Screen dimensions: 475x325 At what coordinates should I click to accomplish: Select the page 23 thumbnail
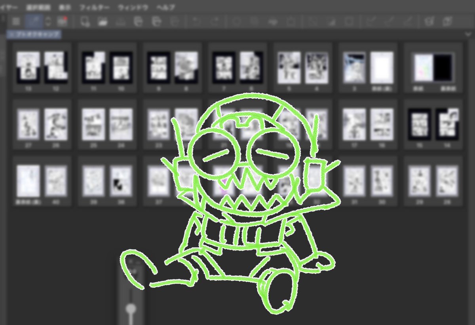pos(159,124)
